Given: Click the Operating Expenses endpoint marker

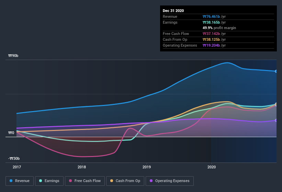Looking at the screenshot, I should [x=276, y=120].
